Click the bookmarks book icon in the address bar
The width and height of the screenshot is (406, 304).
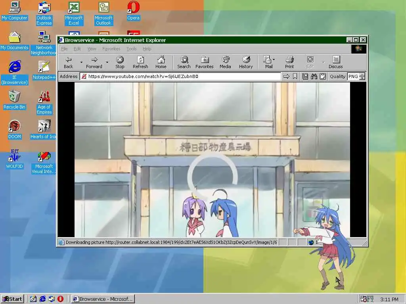tap(305, 76)
